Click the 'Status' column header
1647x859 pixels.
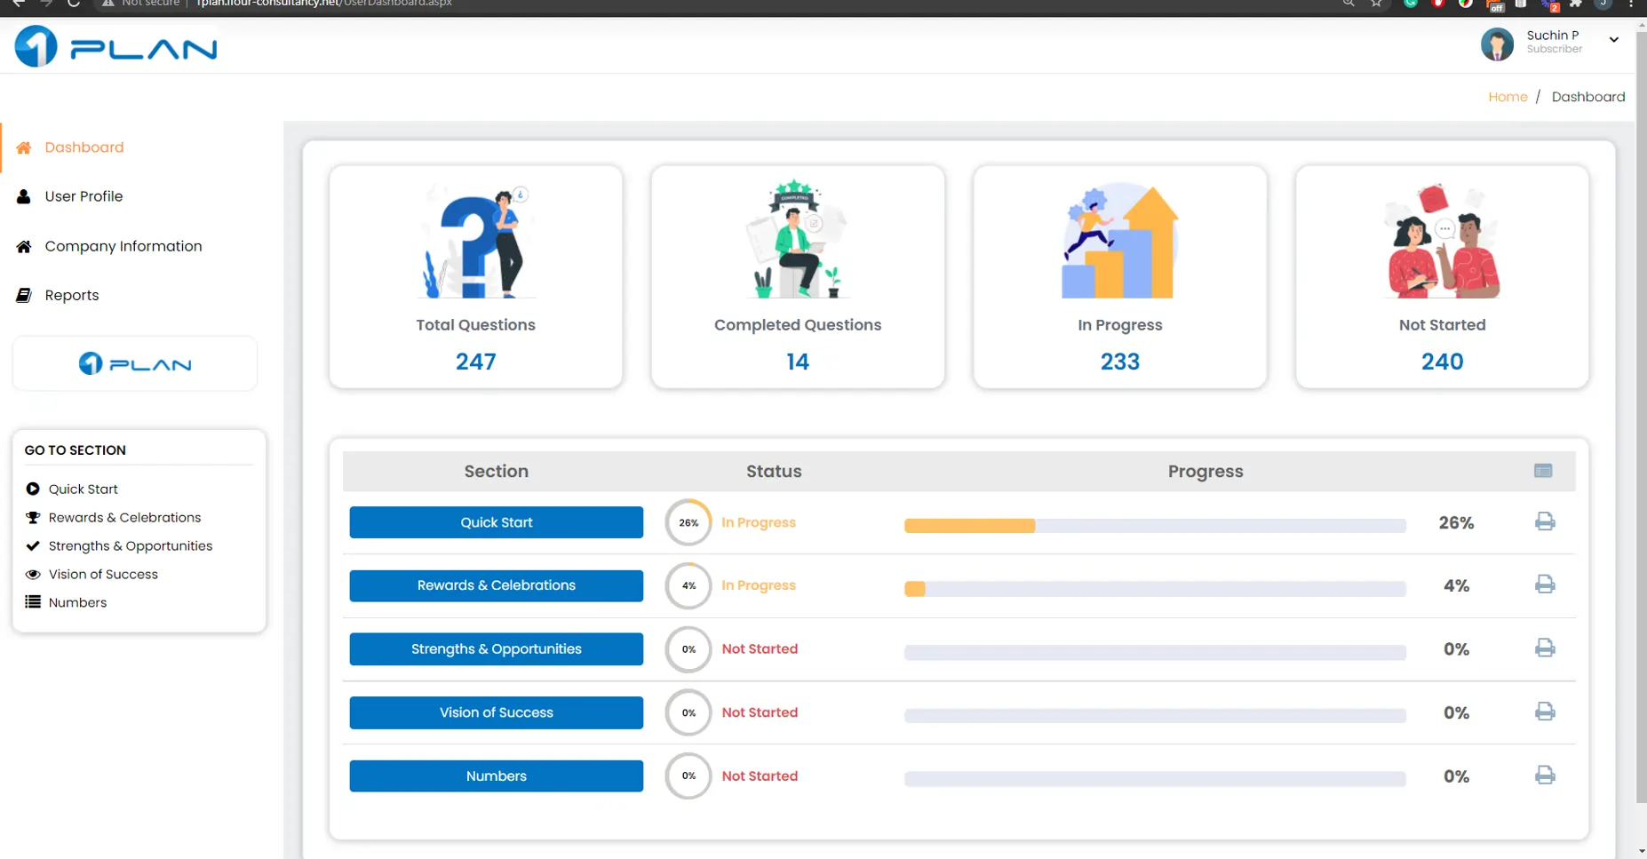774,472
